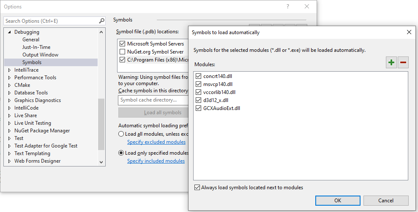This screenshot has height=212, width=418.
Task: Toggle d3d12_x.dll checkbox
Action: (x=198, y=100)
